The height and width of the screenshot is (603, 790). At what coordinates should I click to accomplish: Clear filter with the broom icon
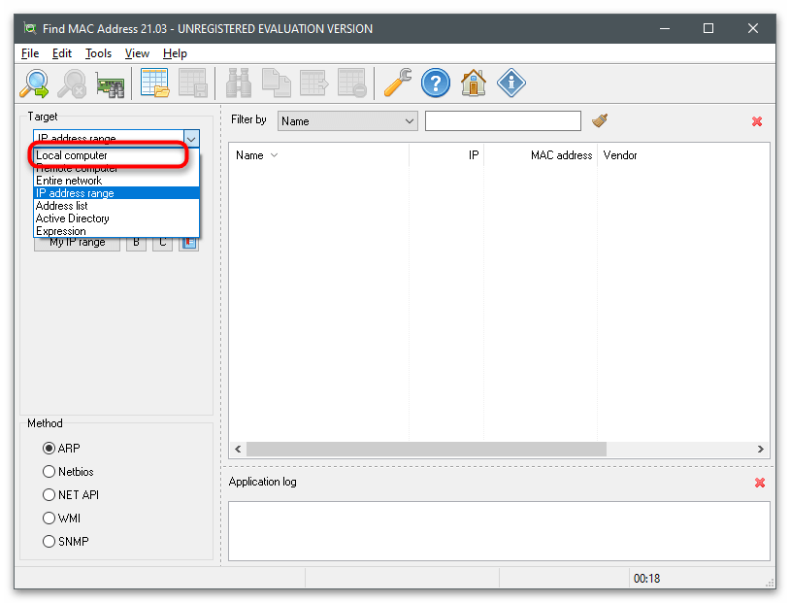point(600,120)
